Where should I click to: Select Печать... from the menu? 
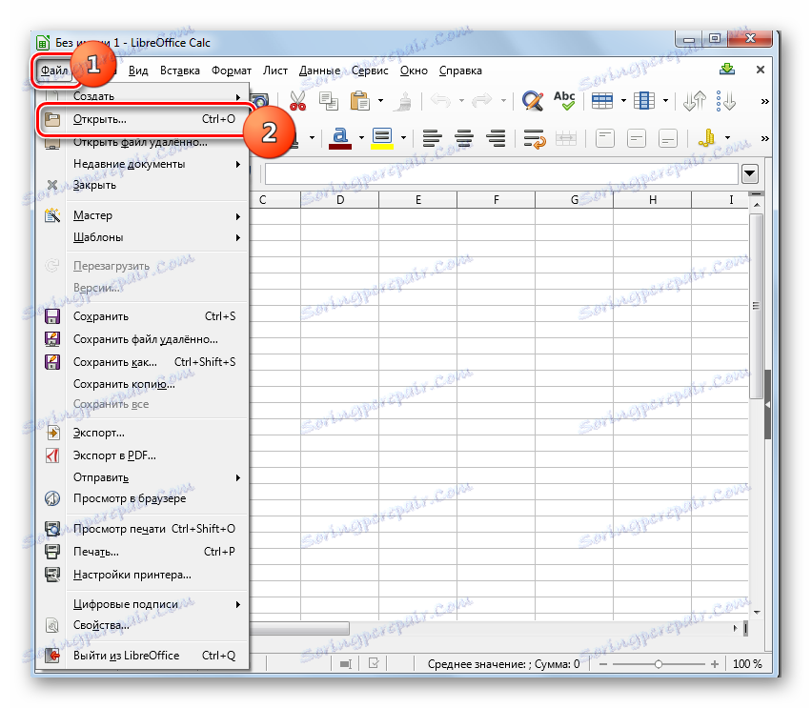[x=141, y=552]
